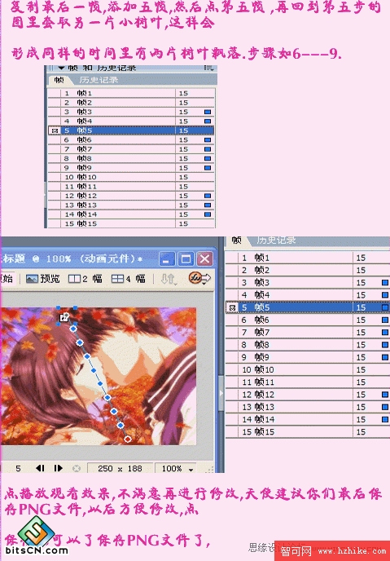The image size is (390, 561).
Task: Click the animation symbol icon atop the motion path
Action: 64,317
